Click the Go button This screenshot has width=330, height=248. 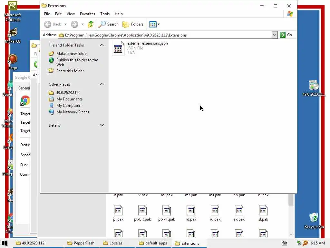tap(286, 35)
